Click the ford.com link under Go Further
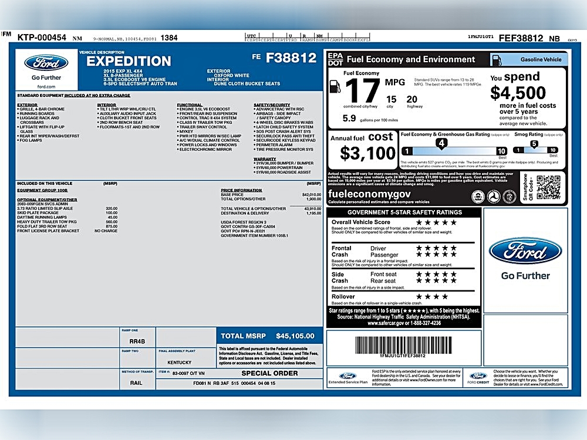The height and width of the screenshot is (440, 587). tap(46, 86)
